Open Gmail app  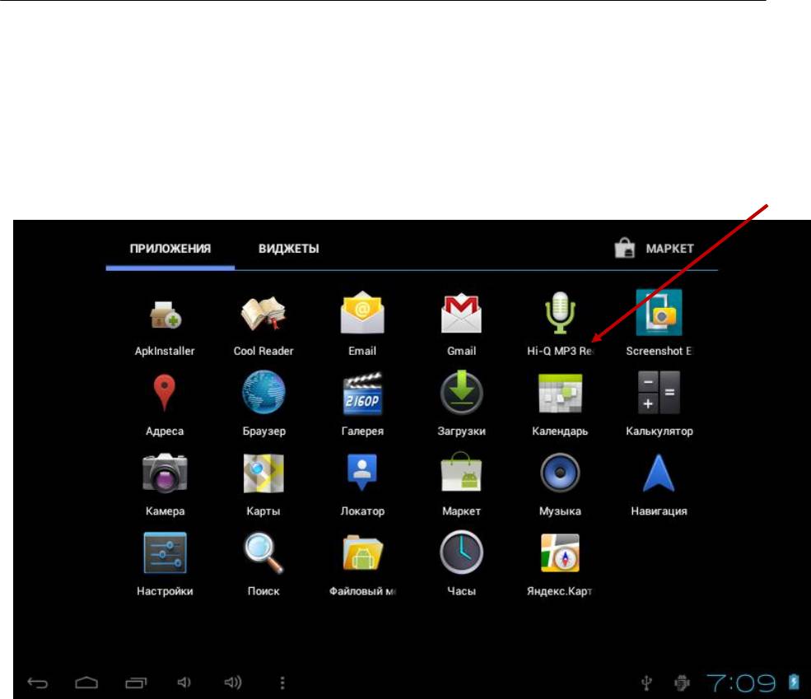tap(461, 315)
